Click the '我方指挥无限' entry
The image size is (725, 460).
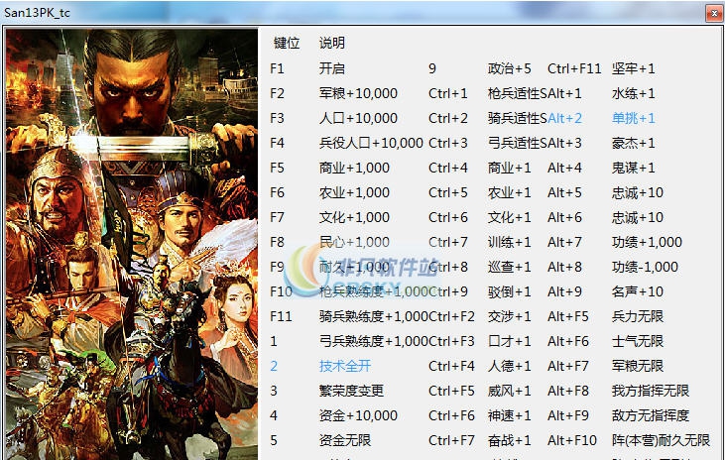click(650, 392)
